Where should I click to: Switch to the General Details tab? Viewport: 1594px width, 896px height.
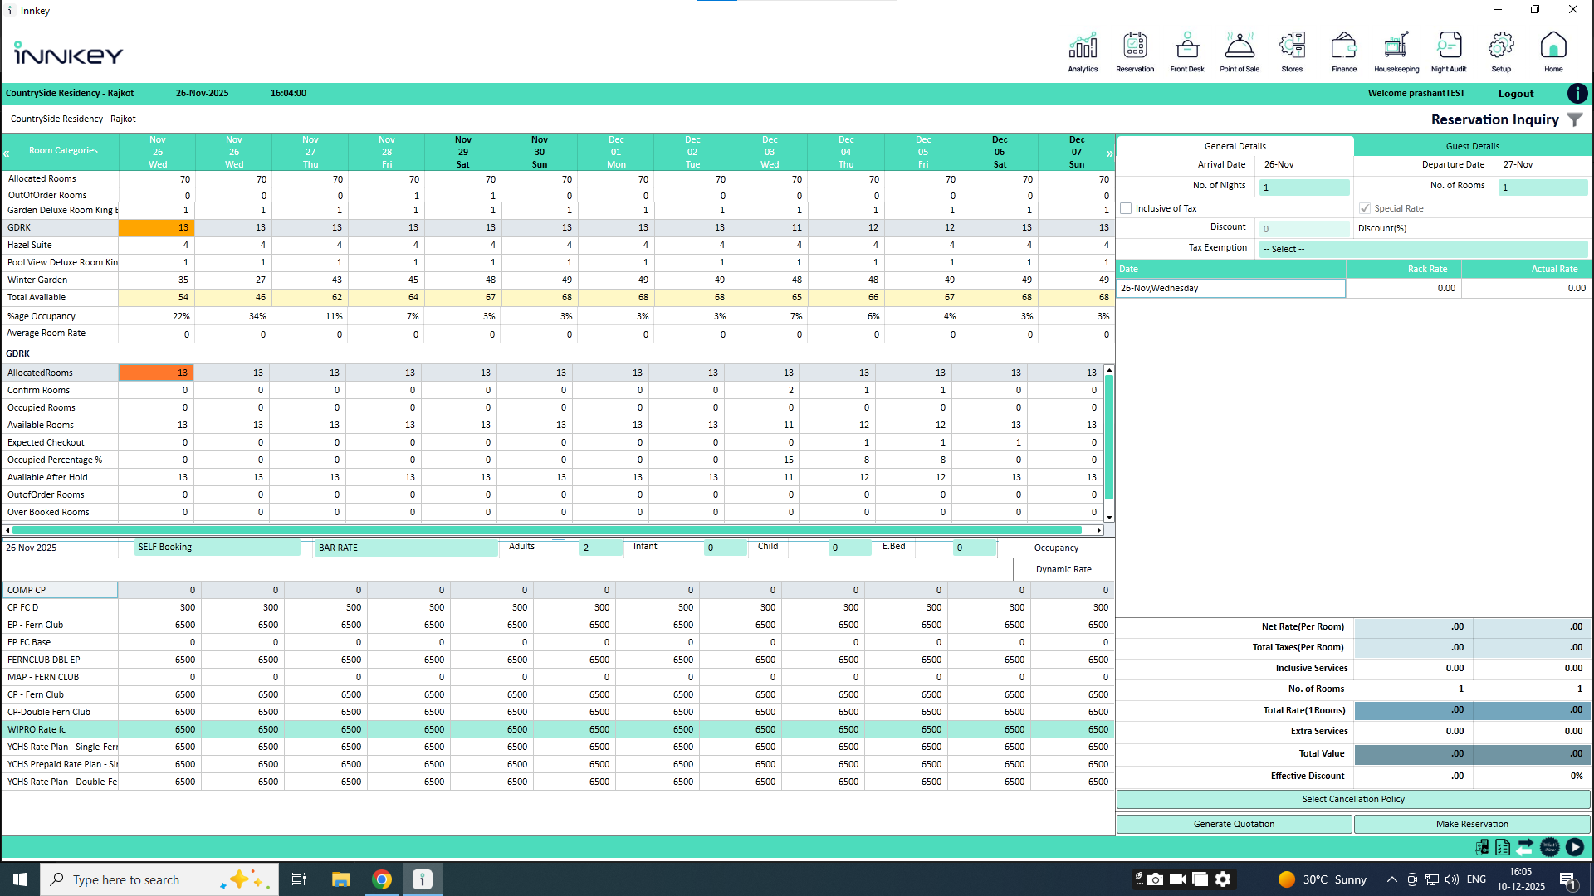tap(1235, 146)
